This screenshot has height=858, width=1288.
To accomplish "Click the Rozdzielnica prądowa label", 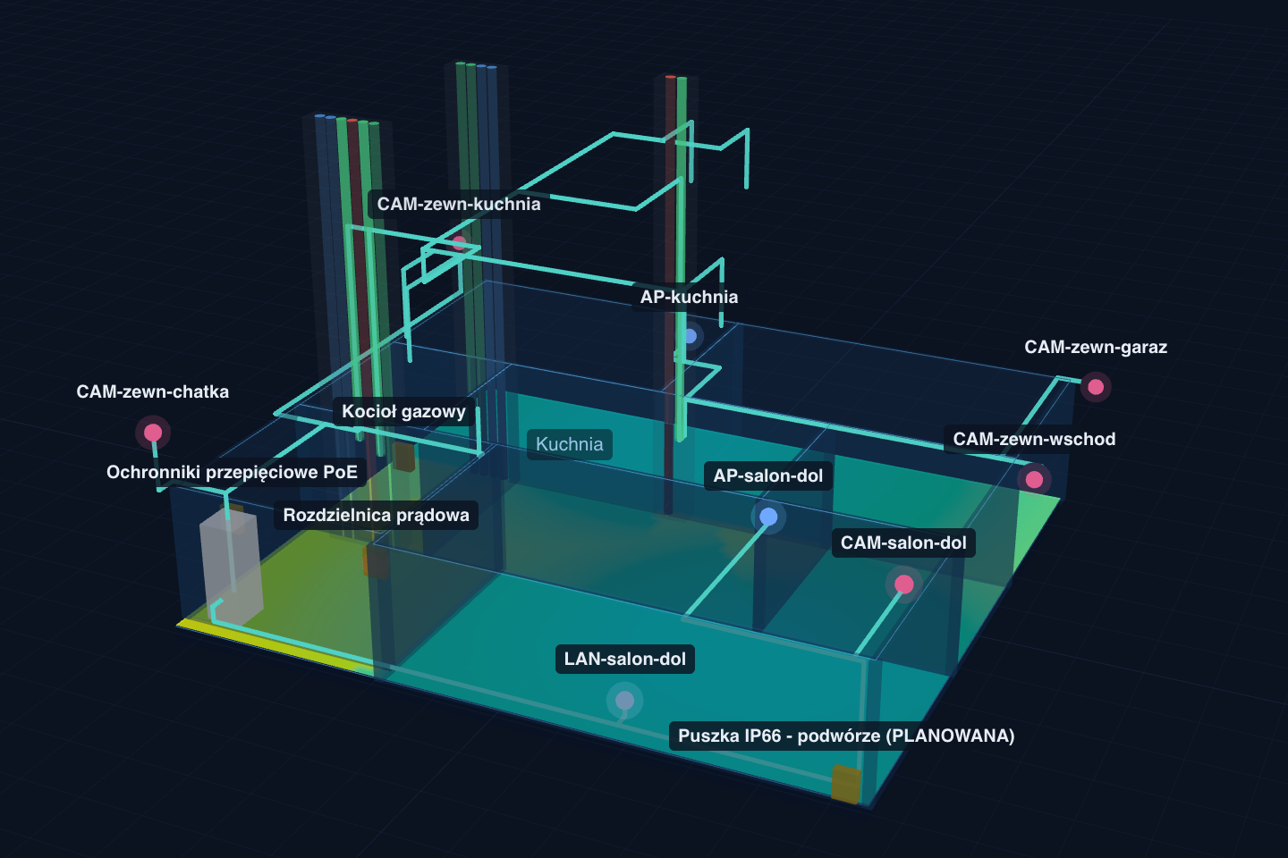I will (x=376, y=515).
